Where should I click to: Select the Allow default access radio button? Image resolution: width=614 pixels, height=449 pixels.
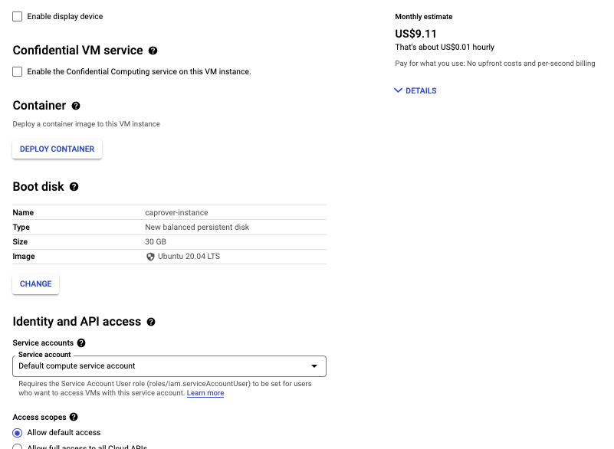point(18,432)
